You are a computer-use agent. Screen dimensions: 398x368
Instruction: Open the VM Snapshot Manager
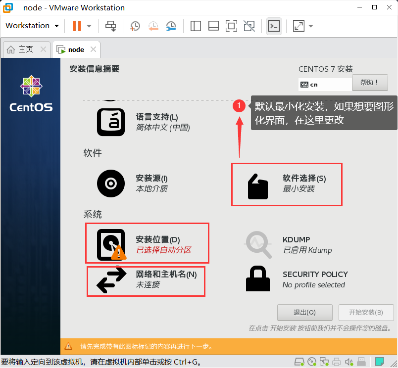pos(171,26)
